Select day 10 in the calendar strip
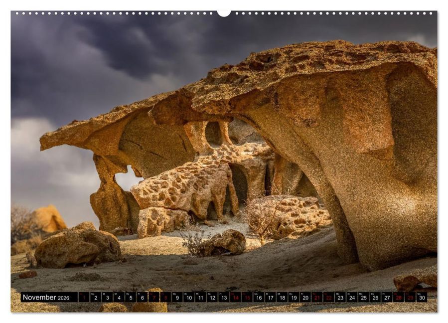The width and height of the screenshot is (448, 323). (188, 298)
